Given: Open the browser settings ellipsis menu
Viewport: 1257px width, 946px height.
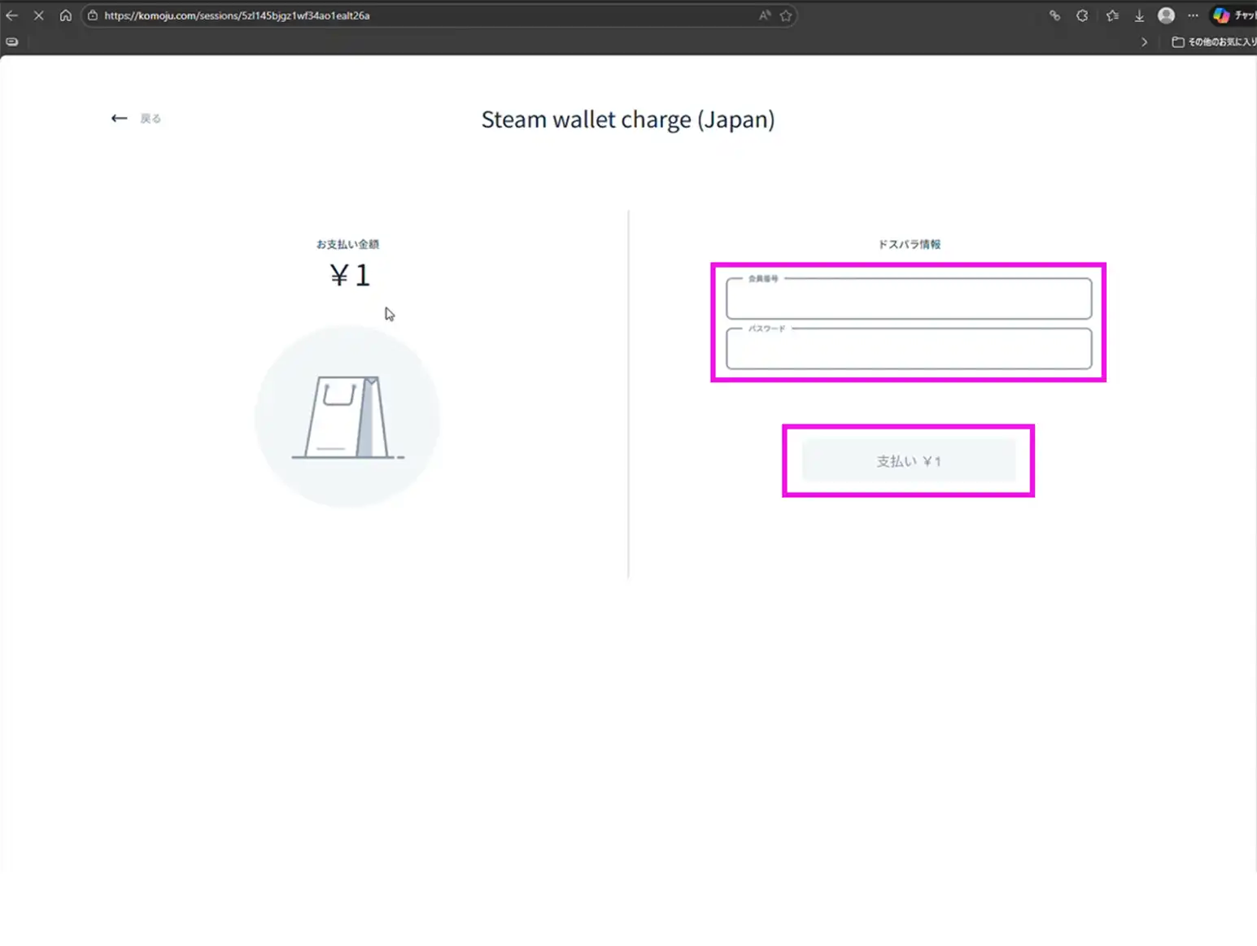Looking at the screenshot, I should (x=1193, y=15).
